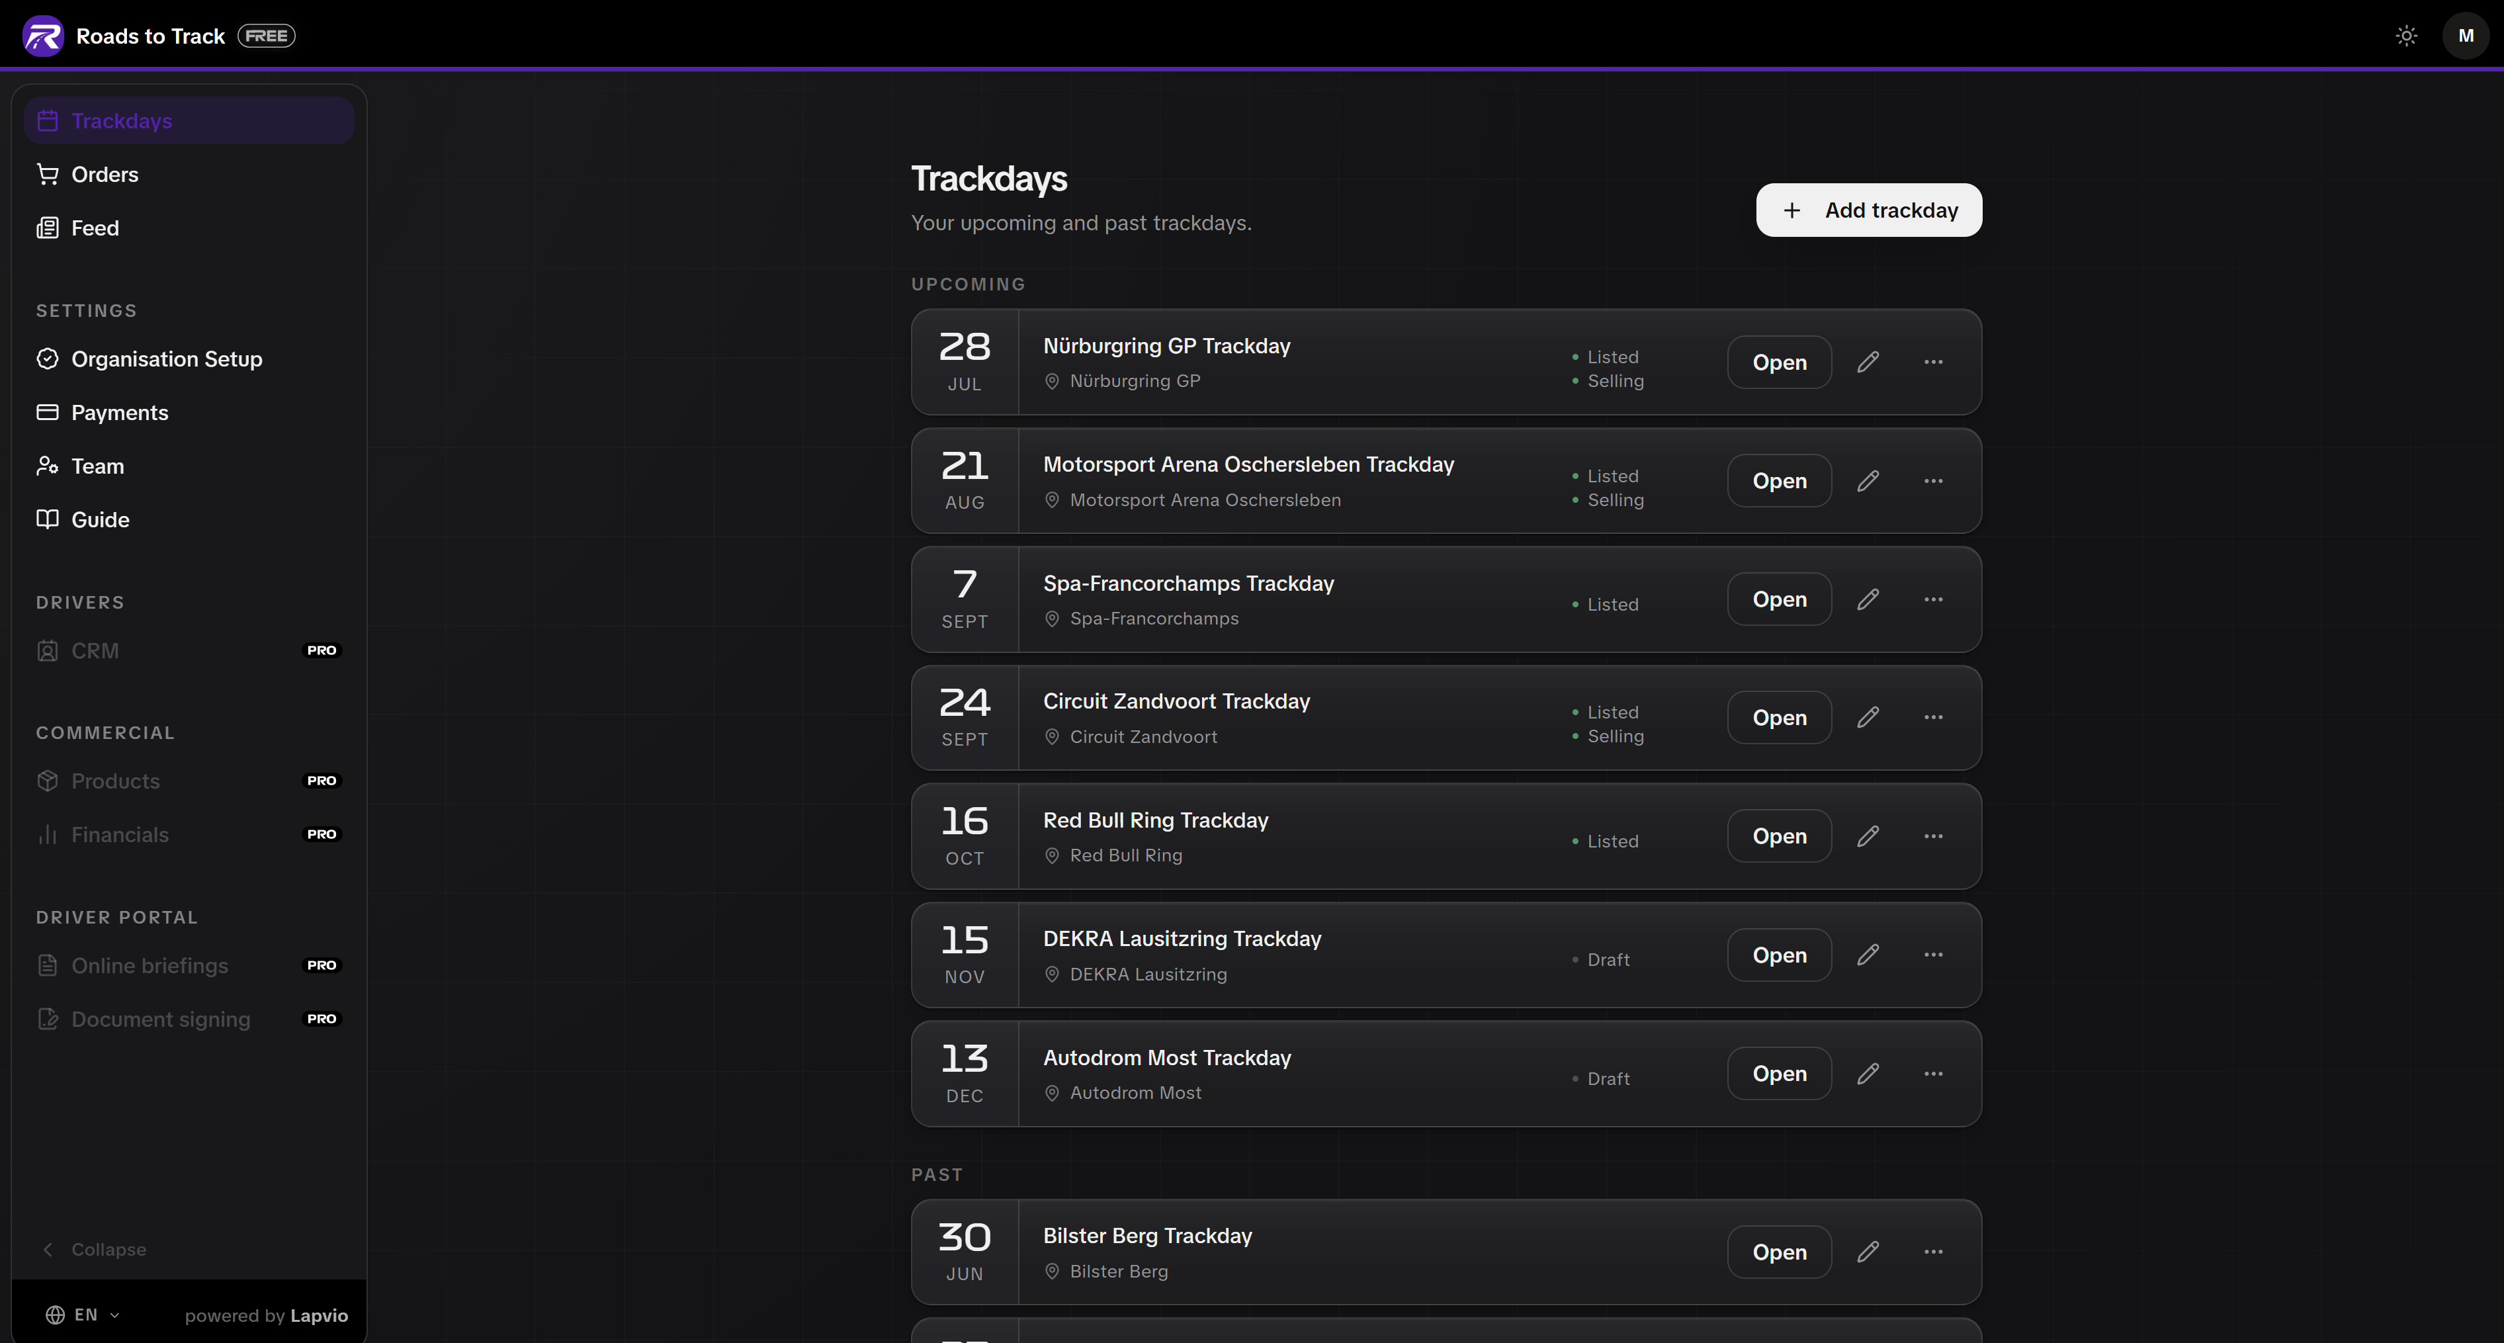The height and width of the screenshot is (1343, 2504).
Task: Go to Trackdays in the sidebar
Action: pos(190,120)
